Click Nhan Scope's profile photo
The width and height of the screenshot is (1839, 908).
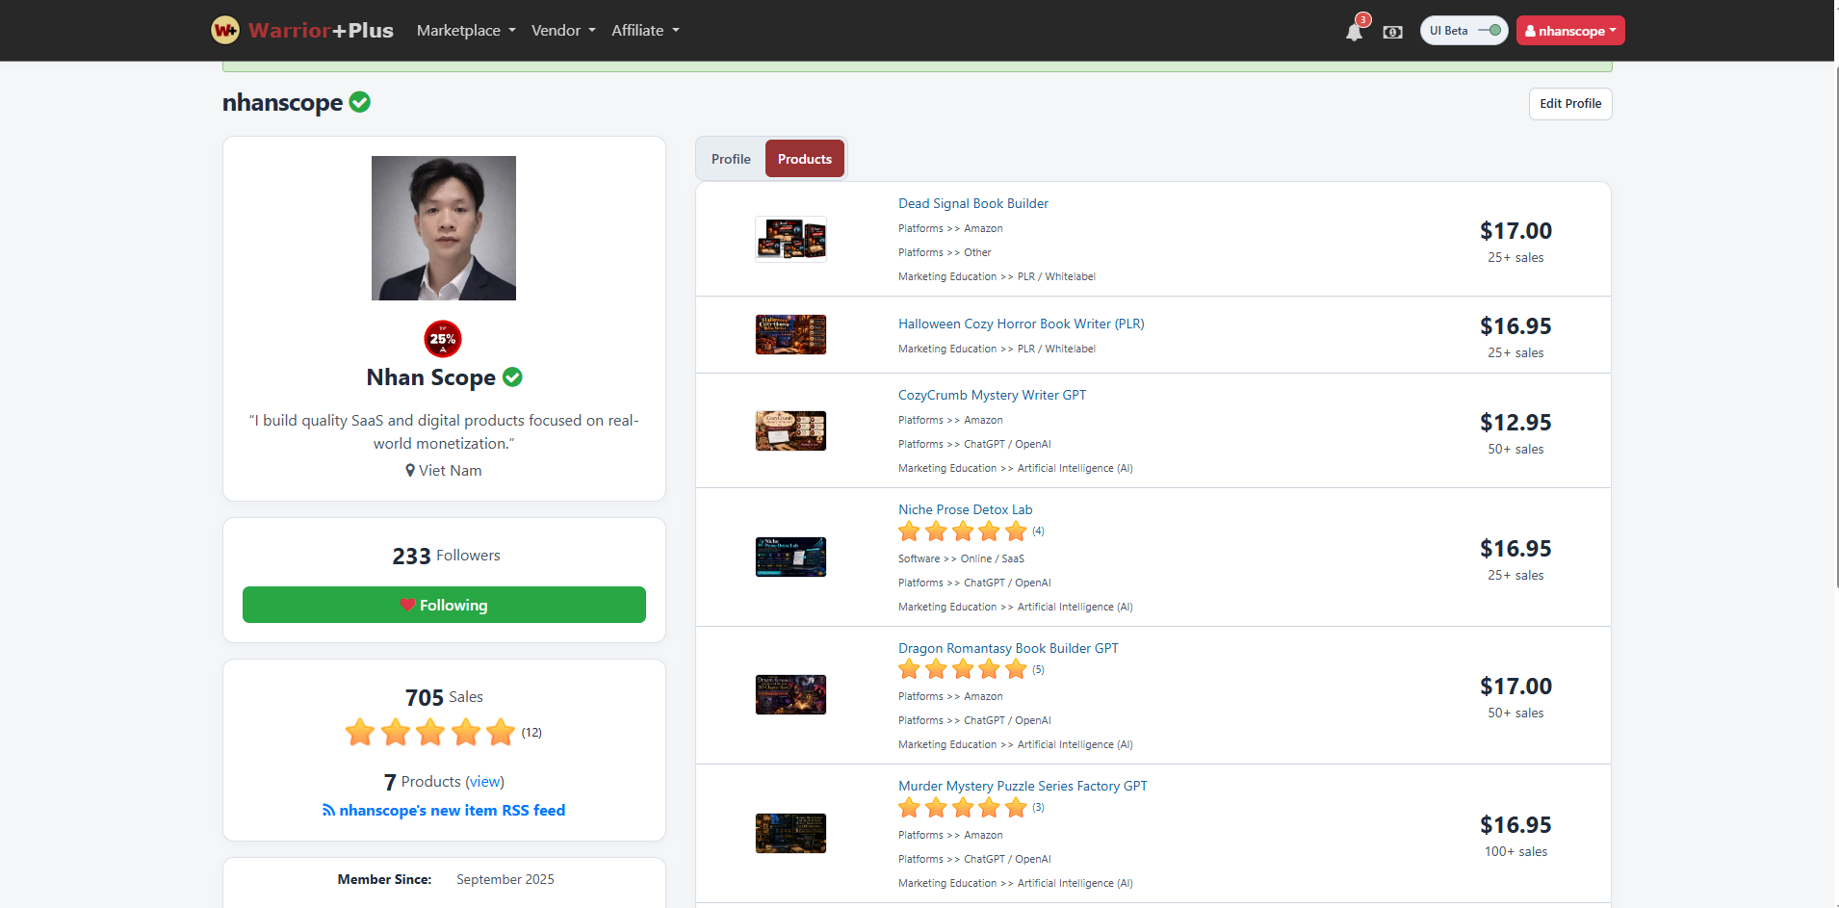pos(444,228)
